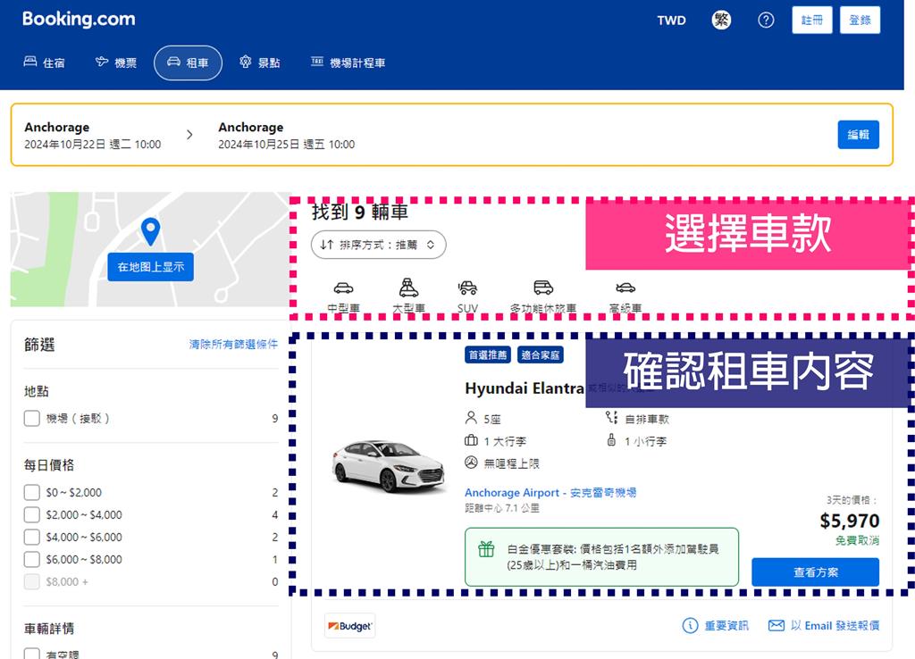
Task: Check the 機場（接駁）location checkbox
Action: click(x=31, y=418)
